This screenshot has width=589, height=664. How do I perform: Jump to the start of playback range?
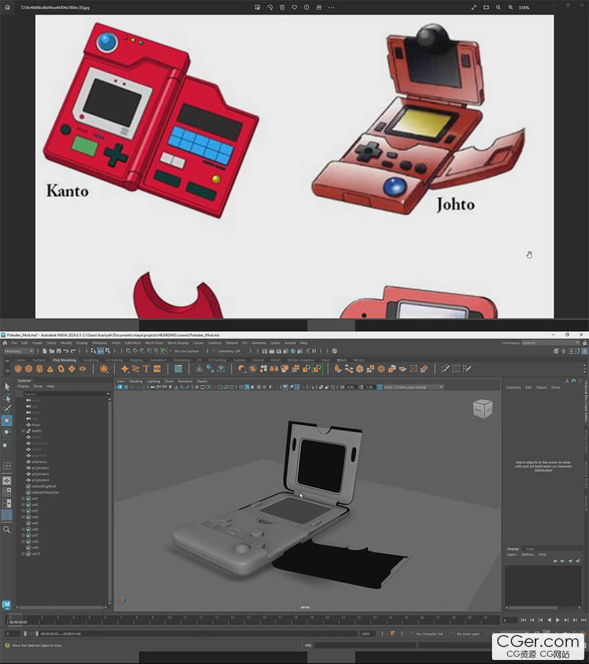point(523,620)
